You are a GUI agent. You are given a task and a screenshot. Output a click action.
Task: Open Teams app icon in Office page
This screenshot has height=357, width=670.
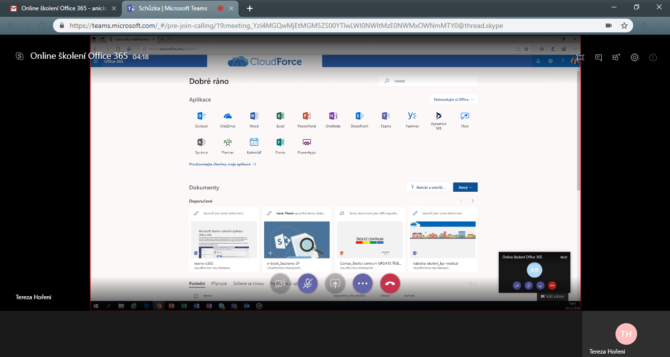pos(386,120)
